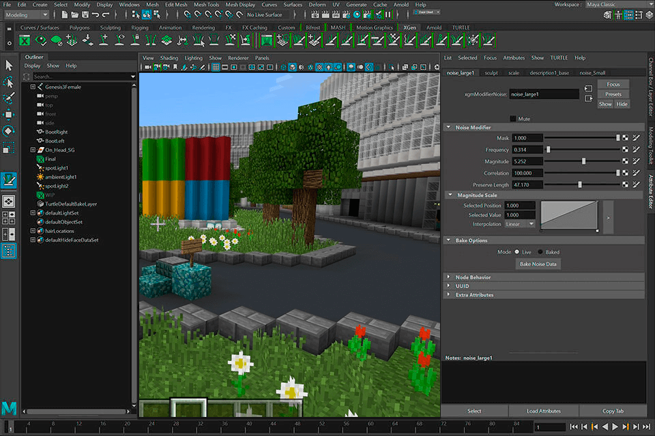Switch to the sculpt tab in the Attribute Editor
Viewport: 655px width, 436px height.
pyautogui.click(x=490, y=72)
